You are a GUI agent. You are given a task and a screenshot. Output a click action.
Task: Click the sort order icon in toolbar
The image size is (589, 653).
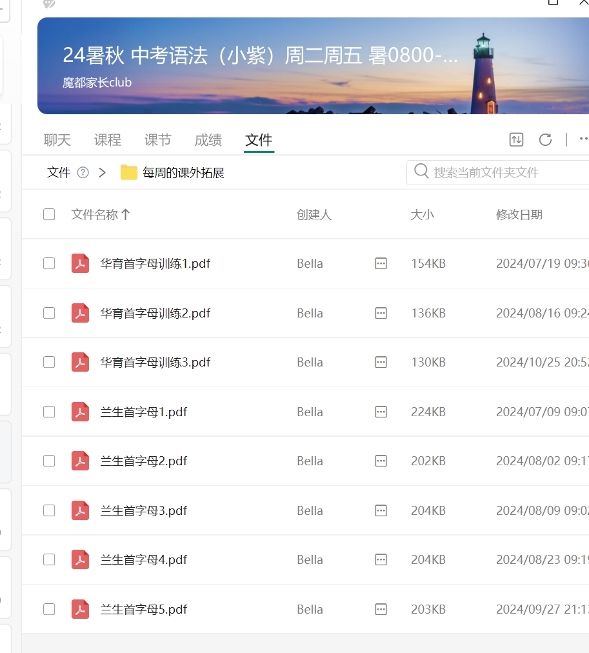click(x=516, y=139)
